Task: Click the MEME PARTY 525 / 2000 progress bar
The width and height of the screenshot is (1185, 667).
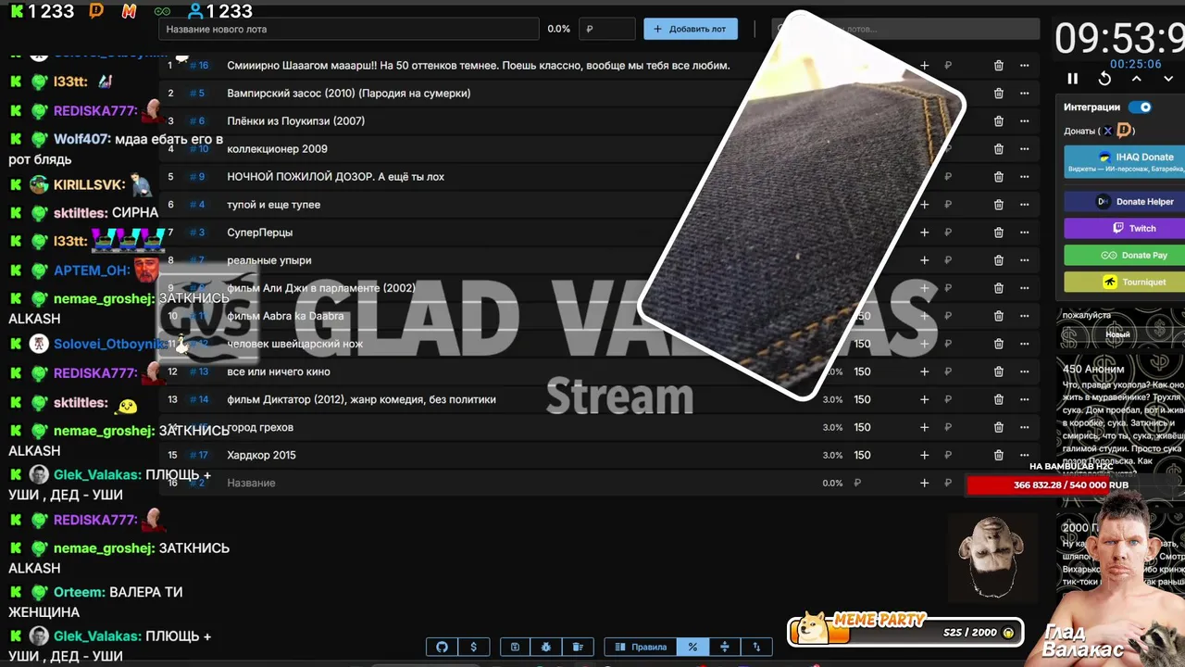Action: coord(907,631)
